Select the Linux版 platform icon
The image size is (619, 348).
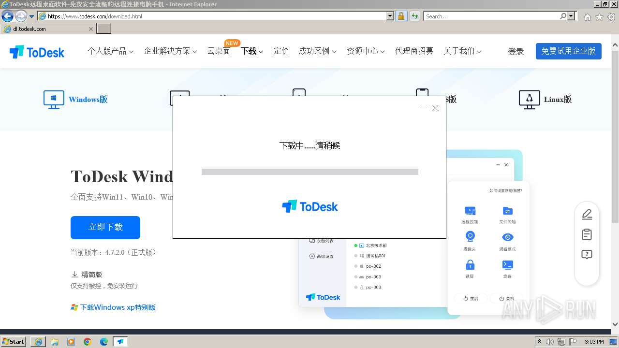529,100
